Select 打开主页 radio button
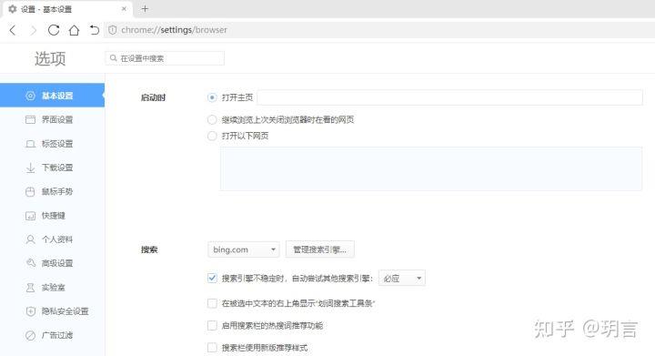The width and height of the screenshot is (655, 356). pos(212,97)
